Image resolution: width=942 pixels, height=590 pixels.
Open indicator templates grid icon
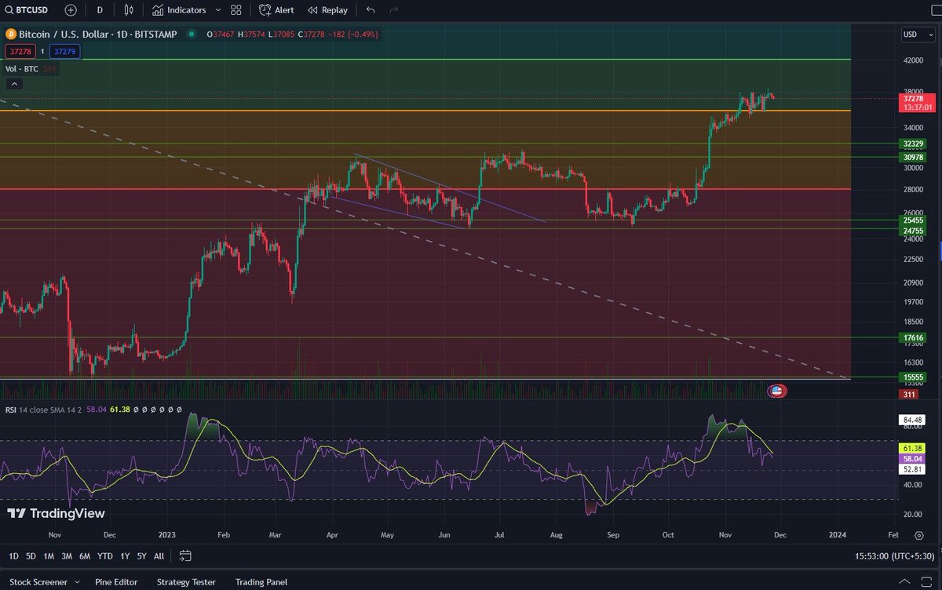click(235, 10)
